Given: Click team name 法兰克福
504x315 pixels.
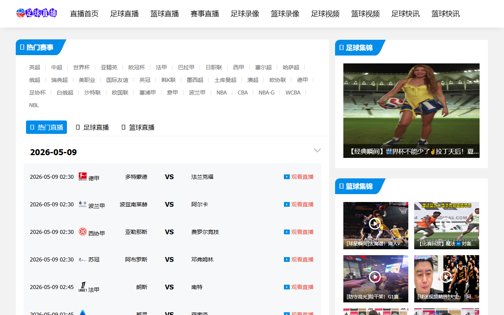Looking at the screenshot, I should tap(202, 177).
